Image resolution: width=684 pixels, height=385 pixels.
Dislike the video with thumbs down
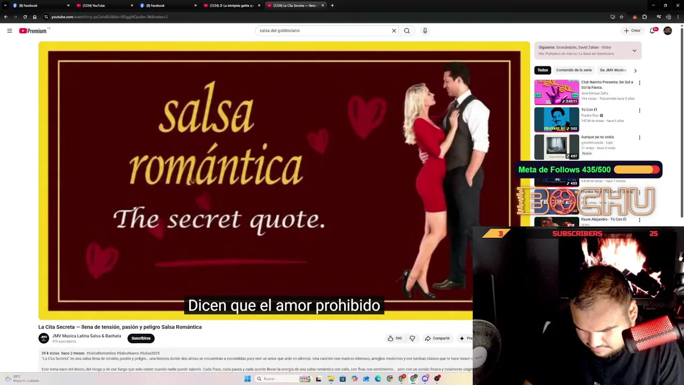[412, 338]
